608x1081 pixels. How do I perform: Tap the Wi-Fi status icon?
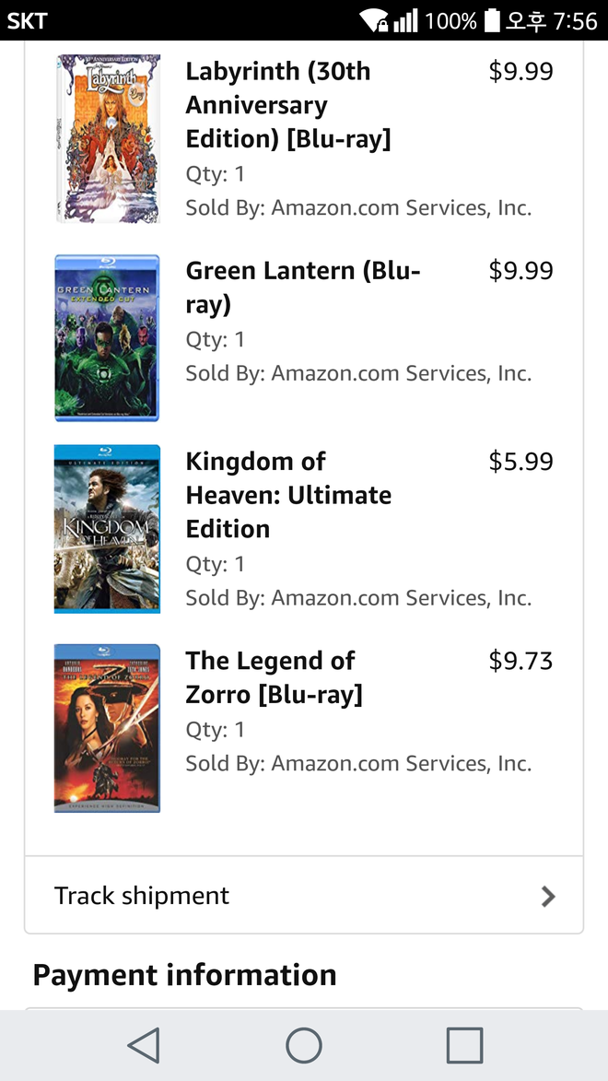click(x=373, y=20)
